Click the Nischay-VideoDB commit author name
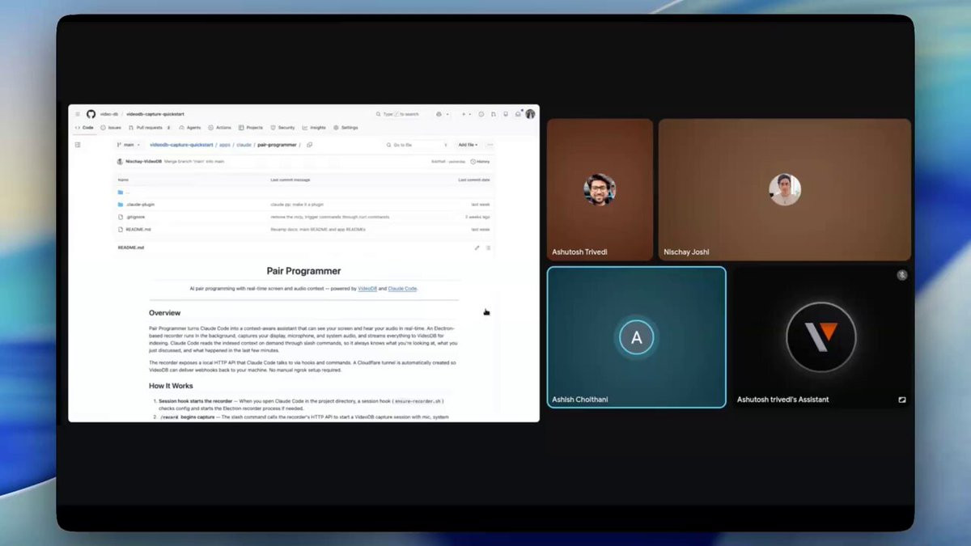This screenshot has height=546, width=971. pyautogui.click(x=144, y=162)
